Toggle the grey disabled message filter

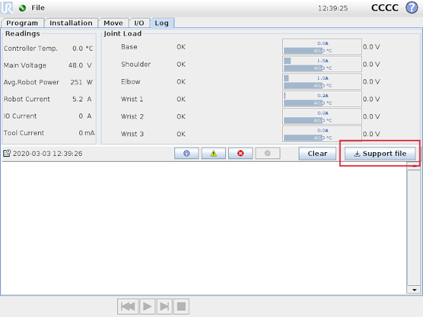(267, 153)
